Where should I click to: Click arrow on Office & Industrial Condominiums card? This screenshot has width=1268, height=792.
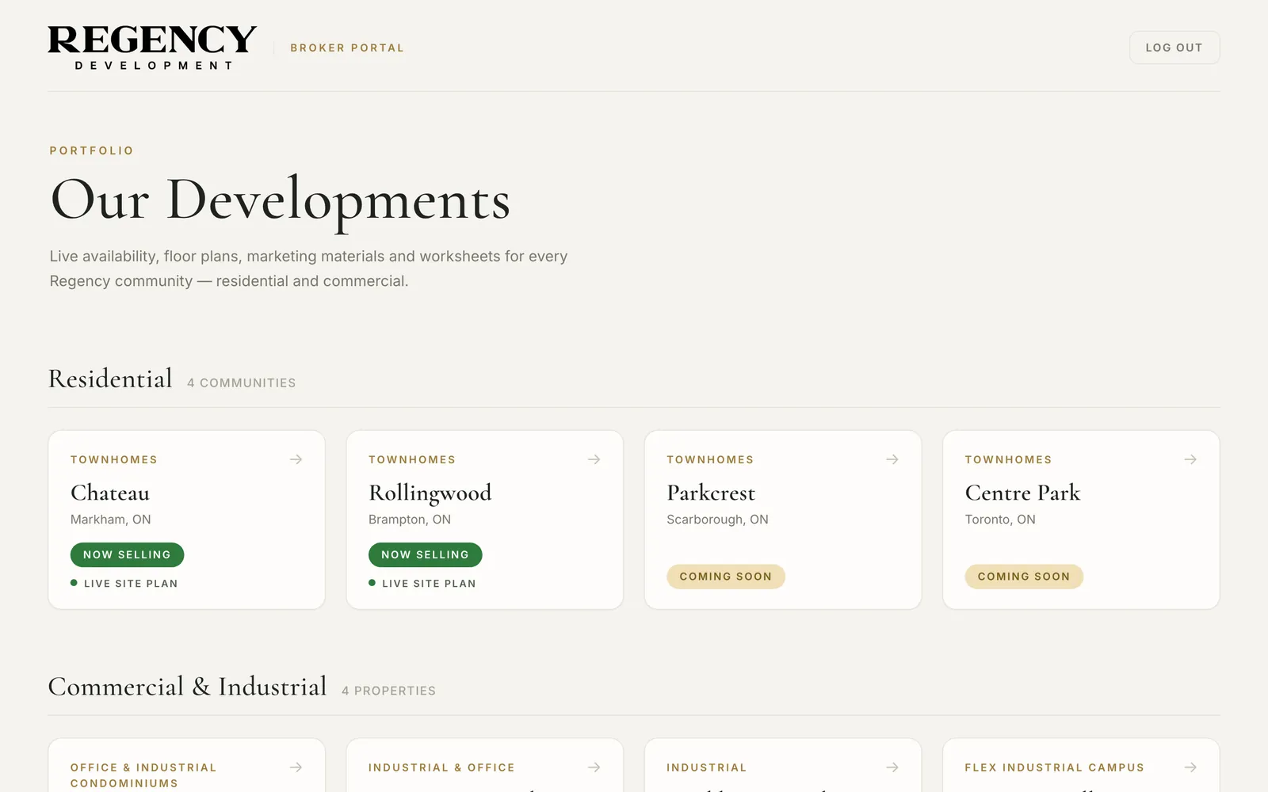tap(296, 767)
